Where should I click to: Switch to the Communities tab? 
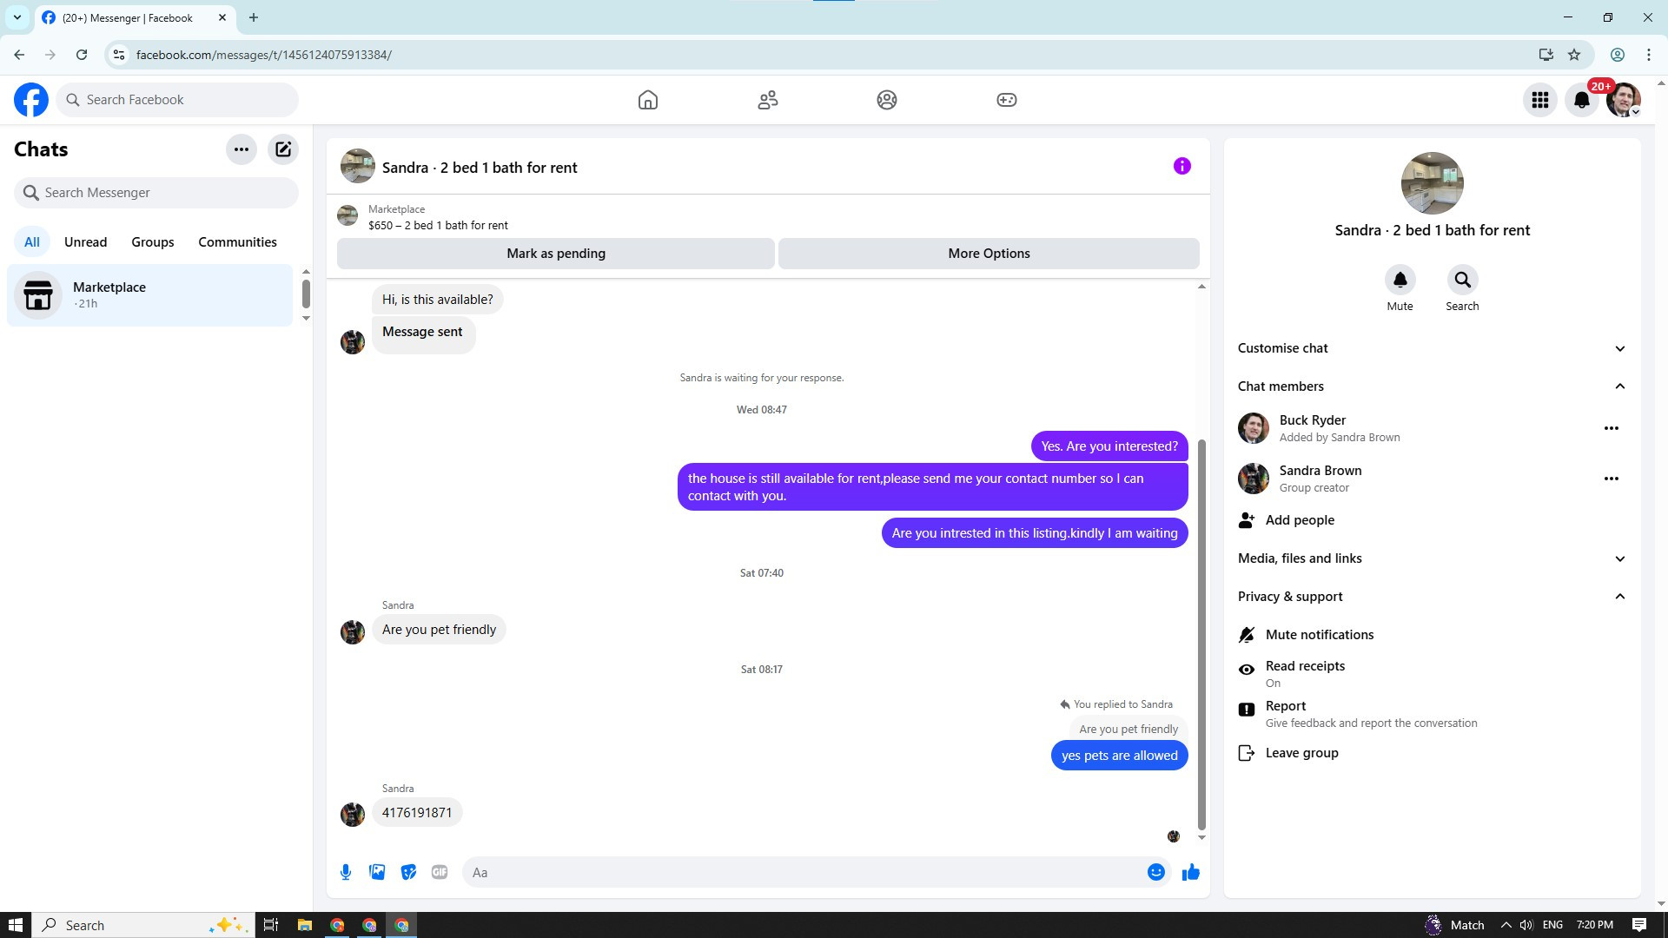pyautogui.click(x=237, y=242)
